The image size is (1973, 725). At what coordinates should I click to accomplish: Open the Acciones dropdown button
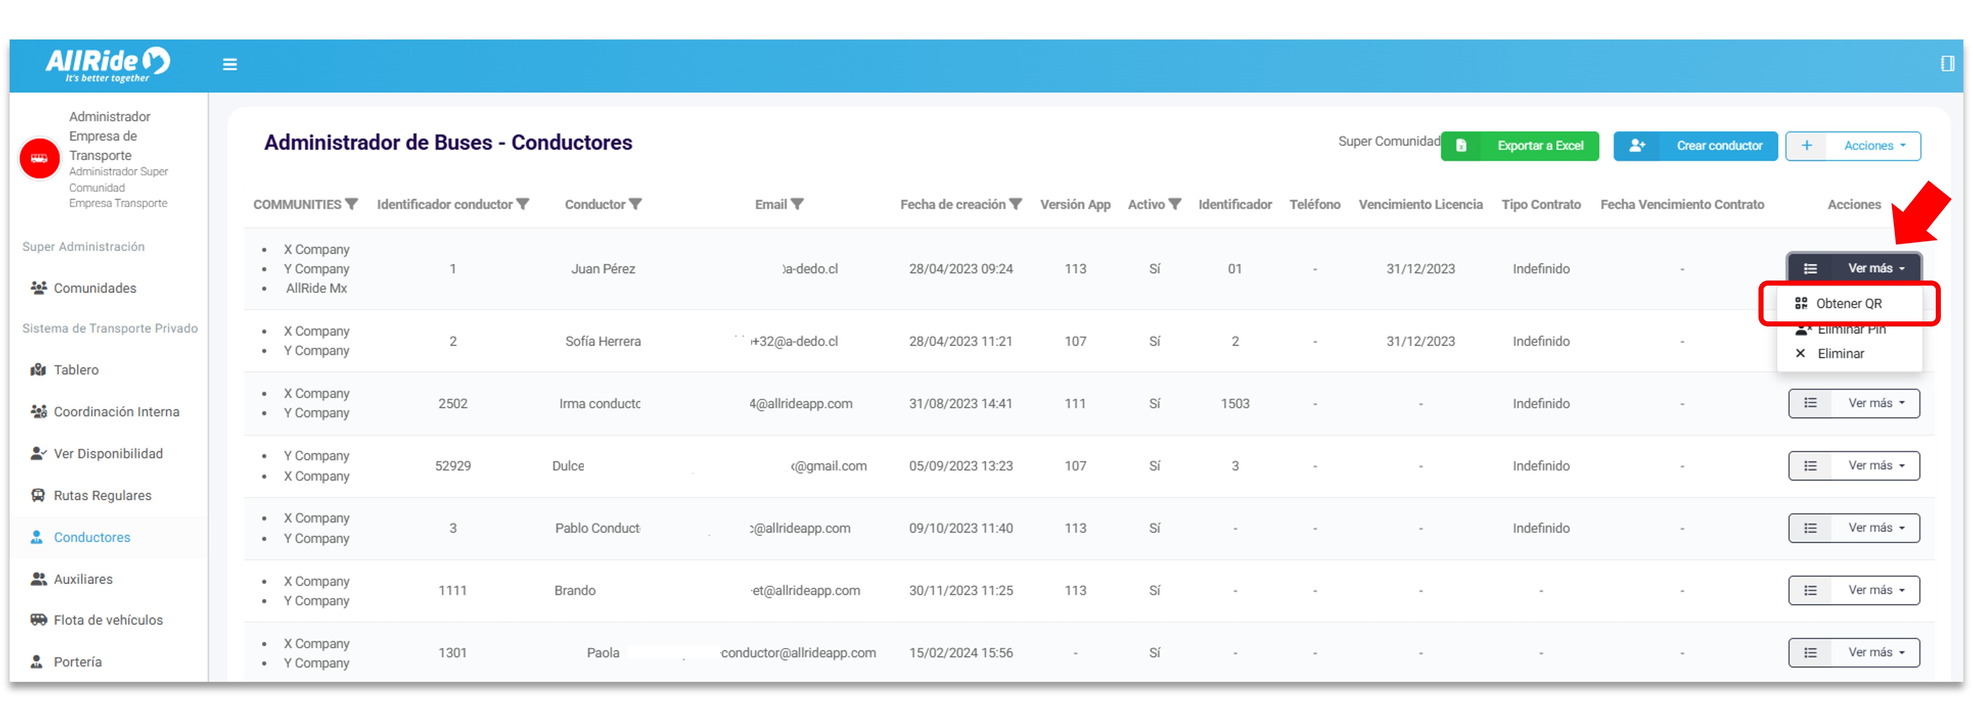(1853, 146)
